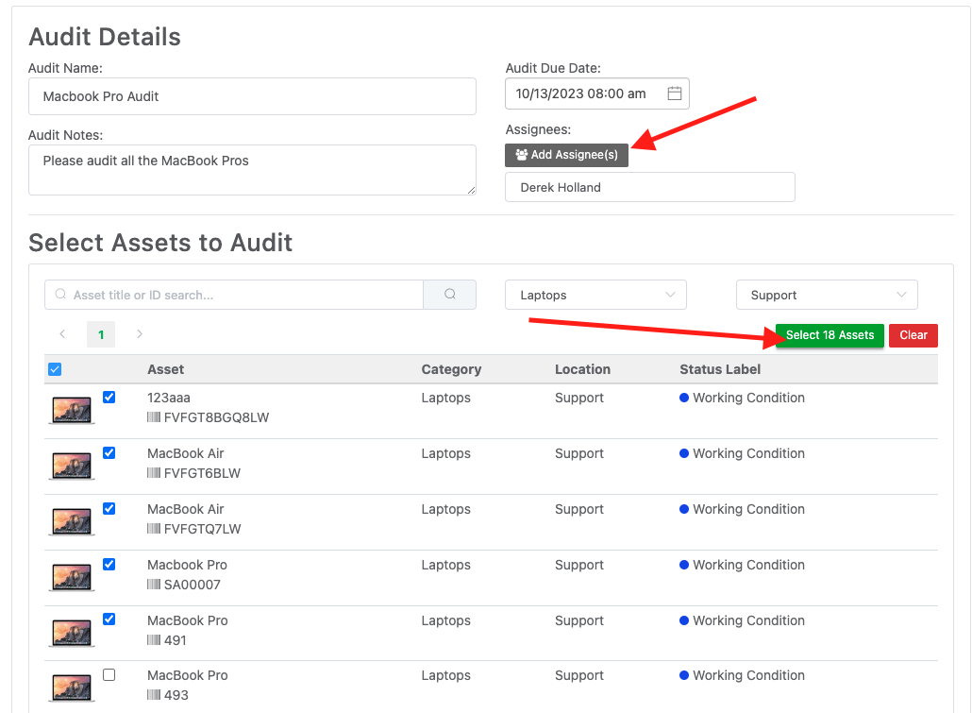Click the next page arrow in pagination
The height and width of the screenshot is (713, 972).
click(139, 334)
